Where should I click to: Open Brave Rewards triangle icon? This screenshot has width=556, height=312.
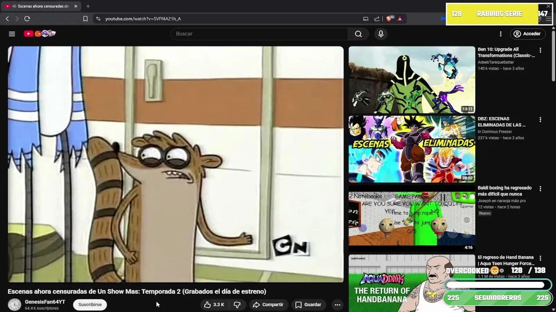click(400, 19)
